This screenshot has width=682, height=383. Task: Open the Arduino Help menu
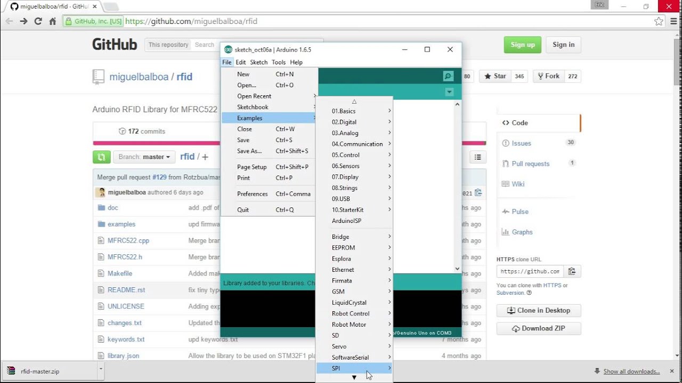pos(296,62)
